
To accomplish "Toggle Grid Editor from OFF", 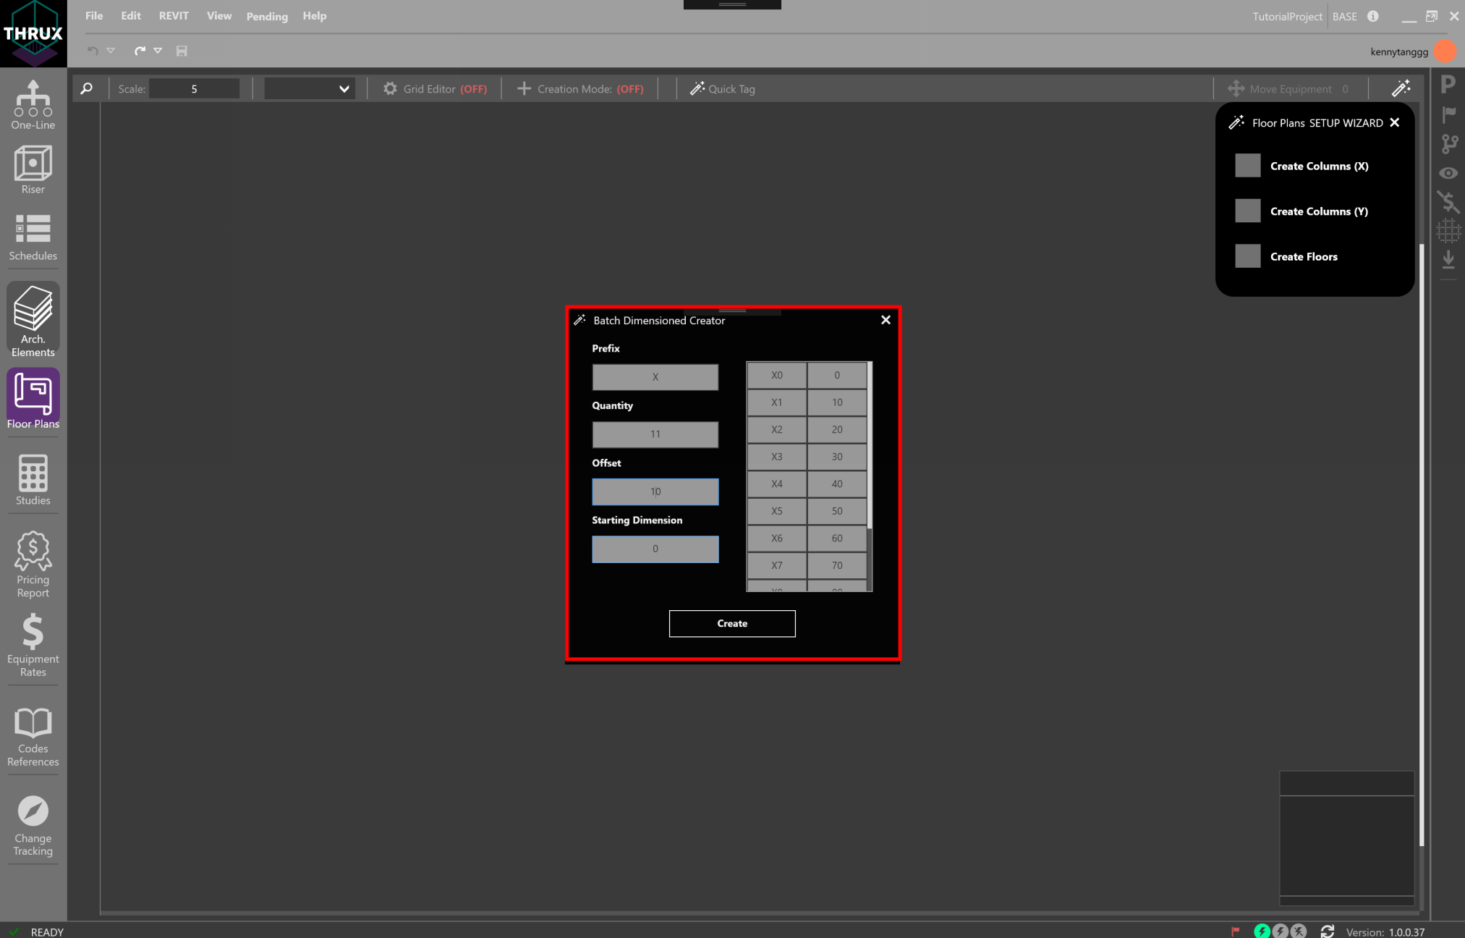I will click(435, 88).
